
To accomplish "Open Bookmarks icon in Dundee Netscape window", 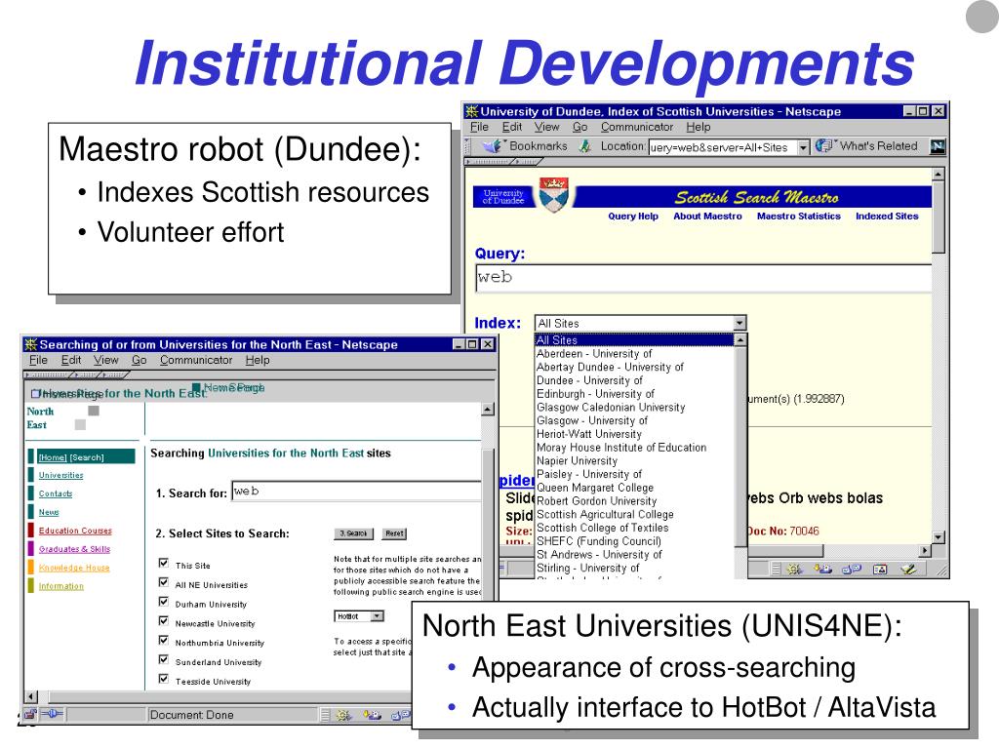I will [493, 146].
